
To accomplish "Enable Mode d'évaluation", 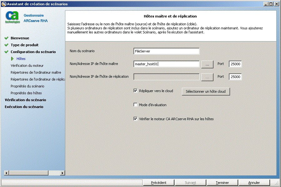I will [135, 105].
